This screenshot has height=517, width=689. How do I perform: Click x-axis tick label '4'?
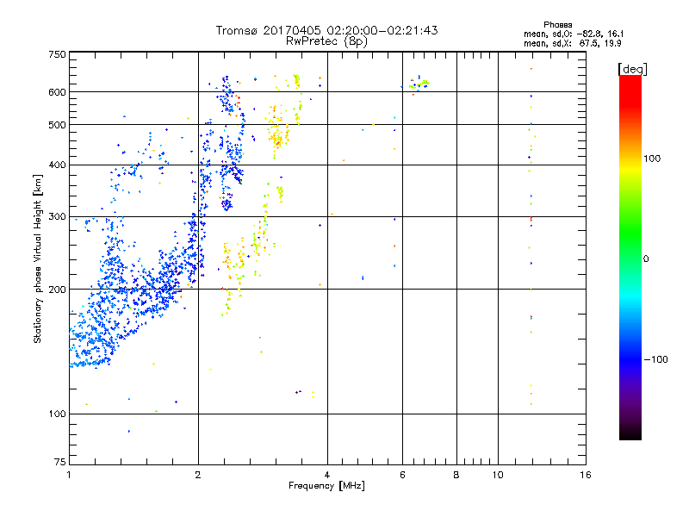tap(327, 475)
